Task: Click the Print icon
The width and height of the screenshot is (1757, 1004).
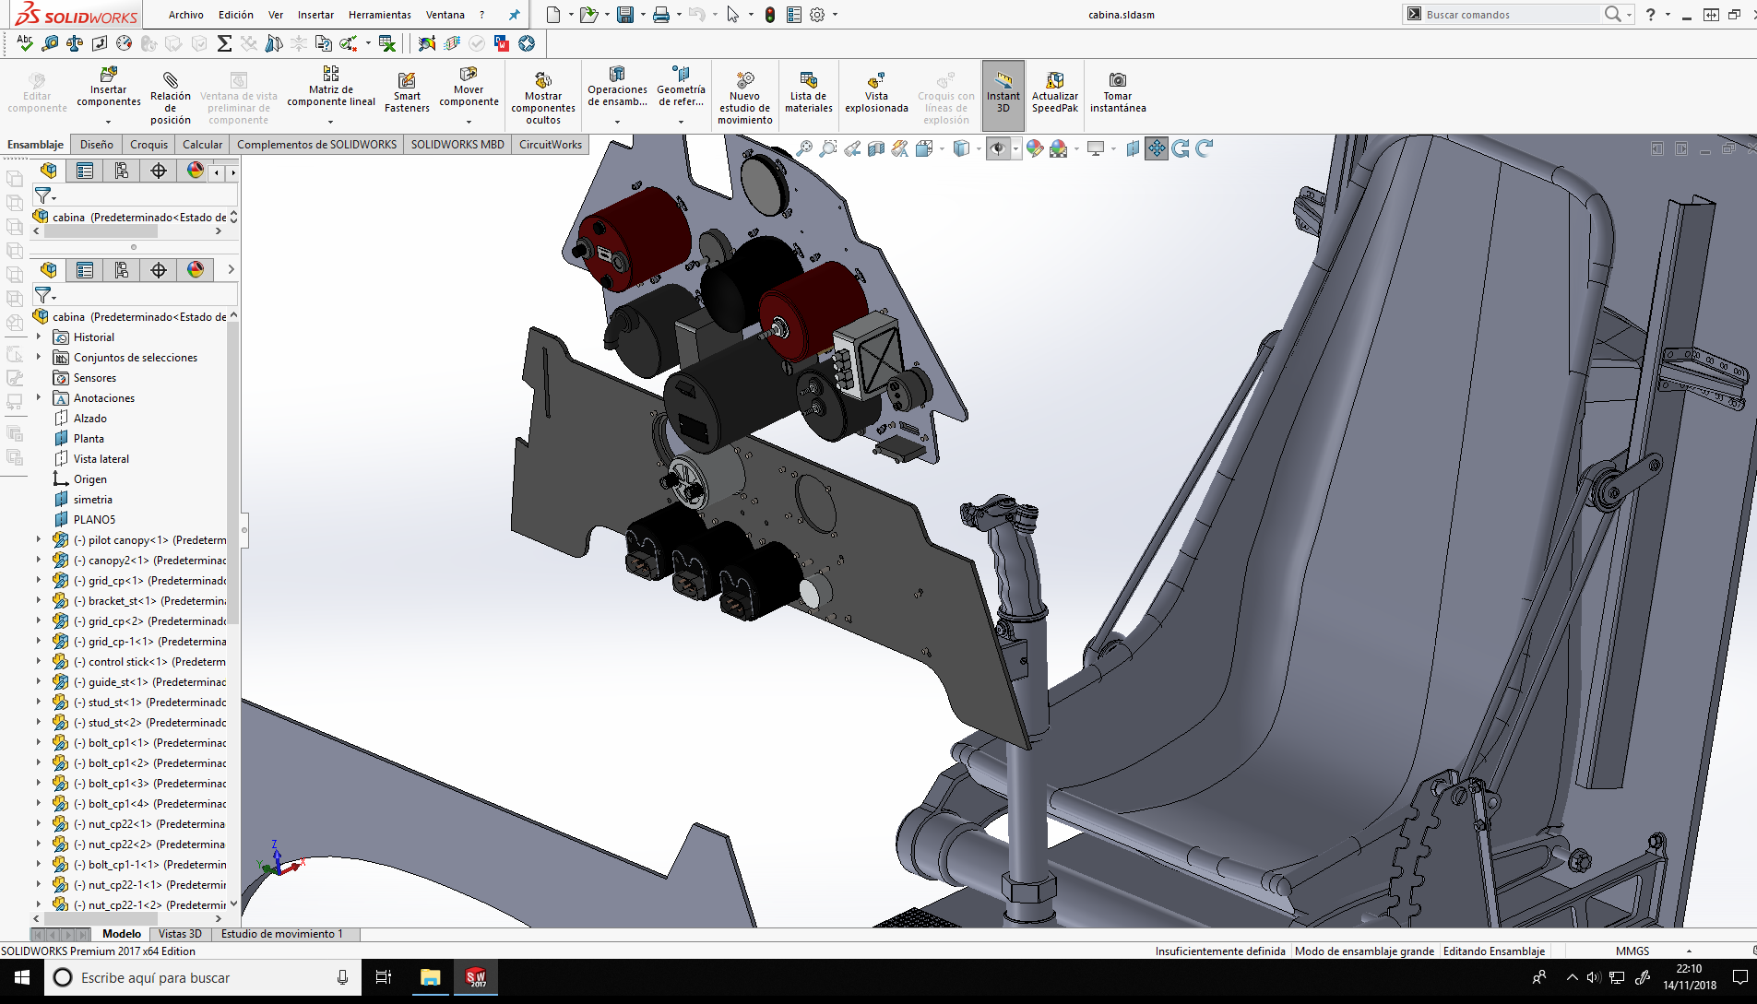Action: pos(660,15)
